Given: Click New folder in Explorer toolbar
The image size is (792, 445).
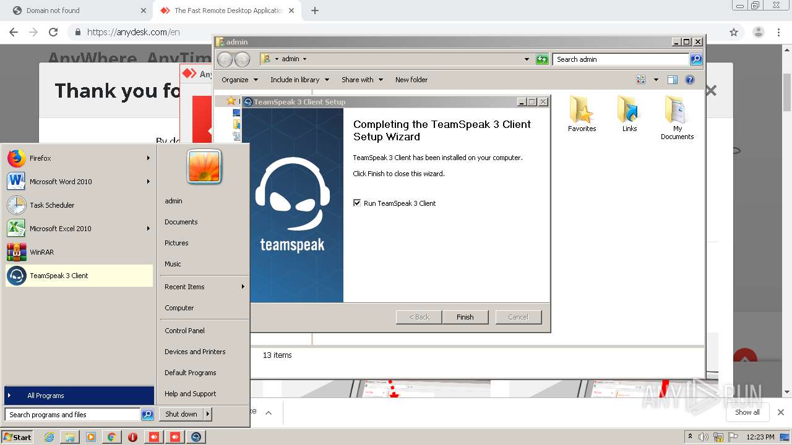Looking at the screenshot, I should [411, 80].
